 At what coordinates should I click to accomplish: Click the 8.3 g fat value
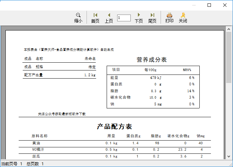click(x=156, y=91)
